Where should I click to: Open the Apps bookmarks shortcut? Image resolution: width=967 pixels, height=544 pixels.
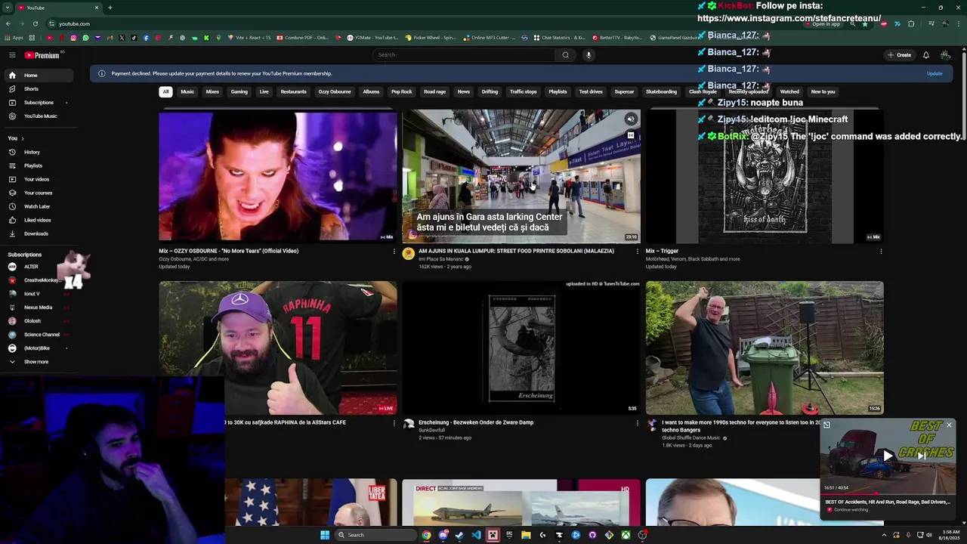tap(14, 38)
